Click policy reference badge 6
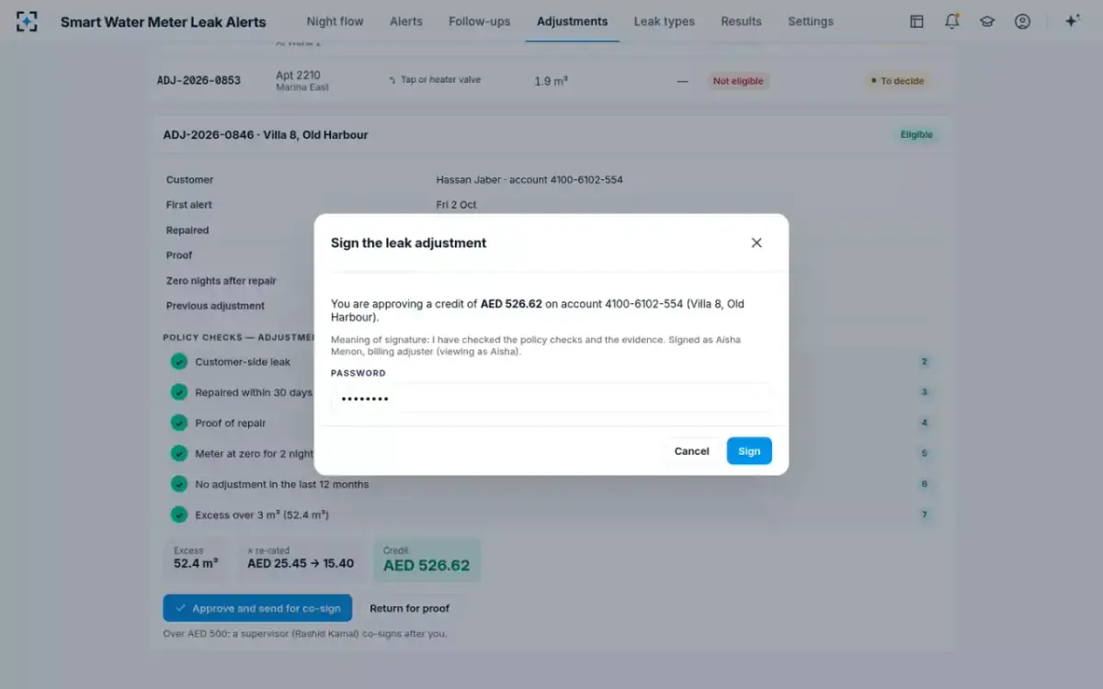Viewport: 1103px width, 689px height. point(925,484)
